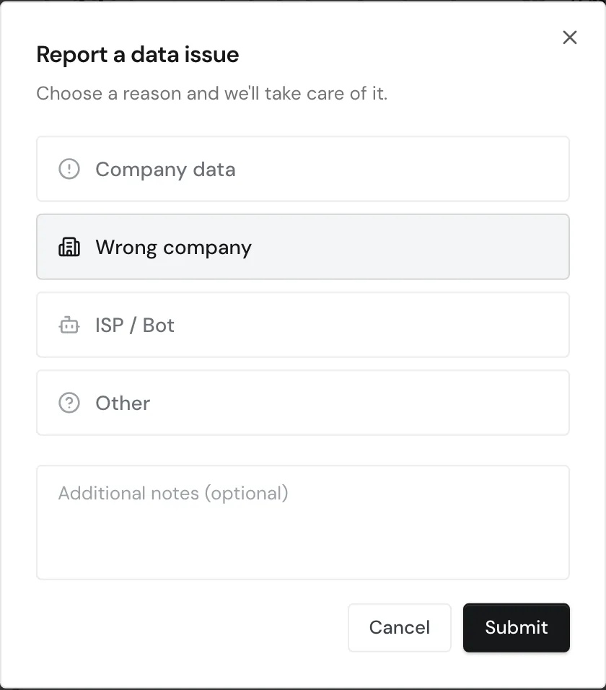Viewport: 606px width, 690px height.
Task: Submit the data issue report
Action: coord(517,627)
